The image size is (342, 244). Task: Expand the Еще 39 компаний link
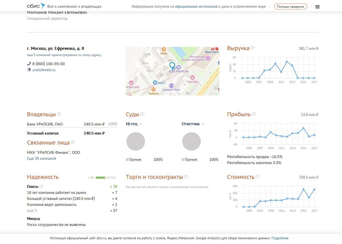click(42, 158)
